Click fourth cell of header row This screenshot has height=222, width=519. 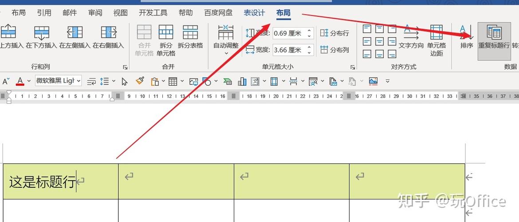click(x=407, y=181)
